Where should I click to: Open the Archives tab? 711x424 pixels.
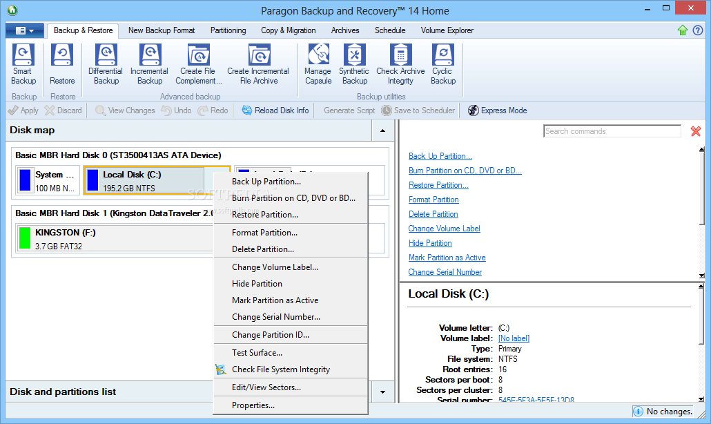pyautogui.click(x=345, y=30)
